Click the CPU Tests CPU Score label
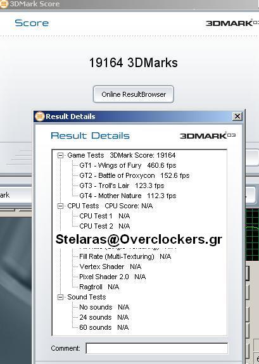 click(110, 206)
